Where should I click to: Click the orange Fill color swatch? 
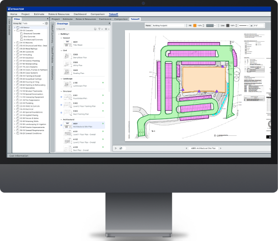pyautogui.click(x=195, y=26)
